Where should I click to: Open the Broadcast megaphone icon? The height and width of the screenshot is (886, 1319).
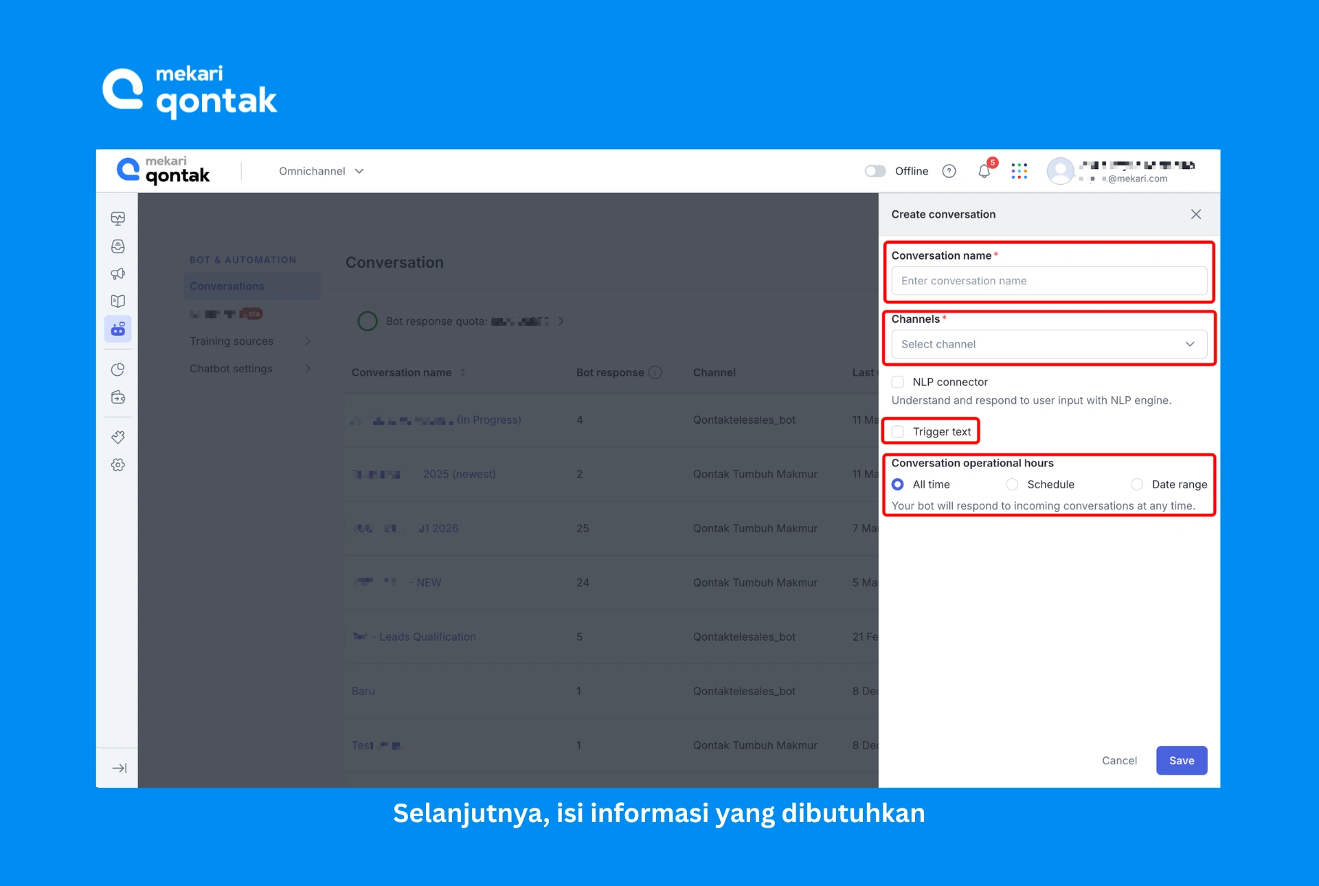coord(118,273)
